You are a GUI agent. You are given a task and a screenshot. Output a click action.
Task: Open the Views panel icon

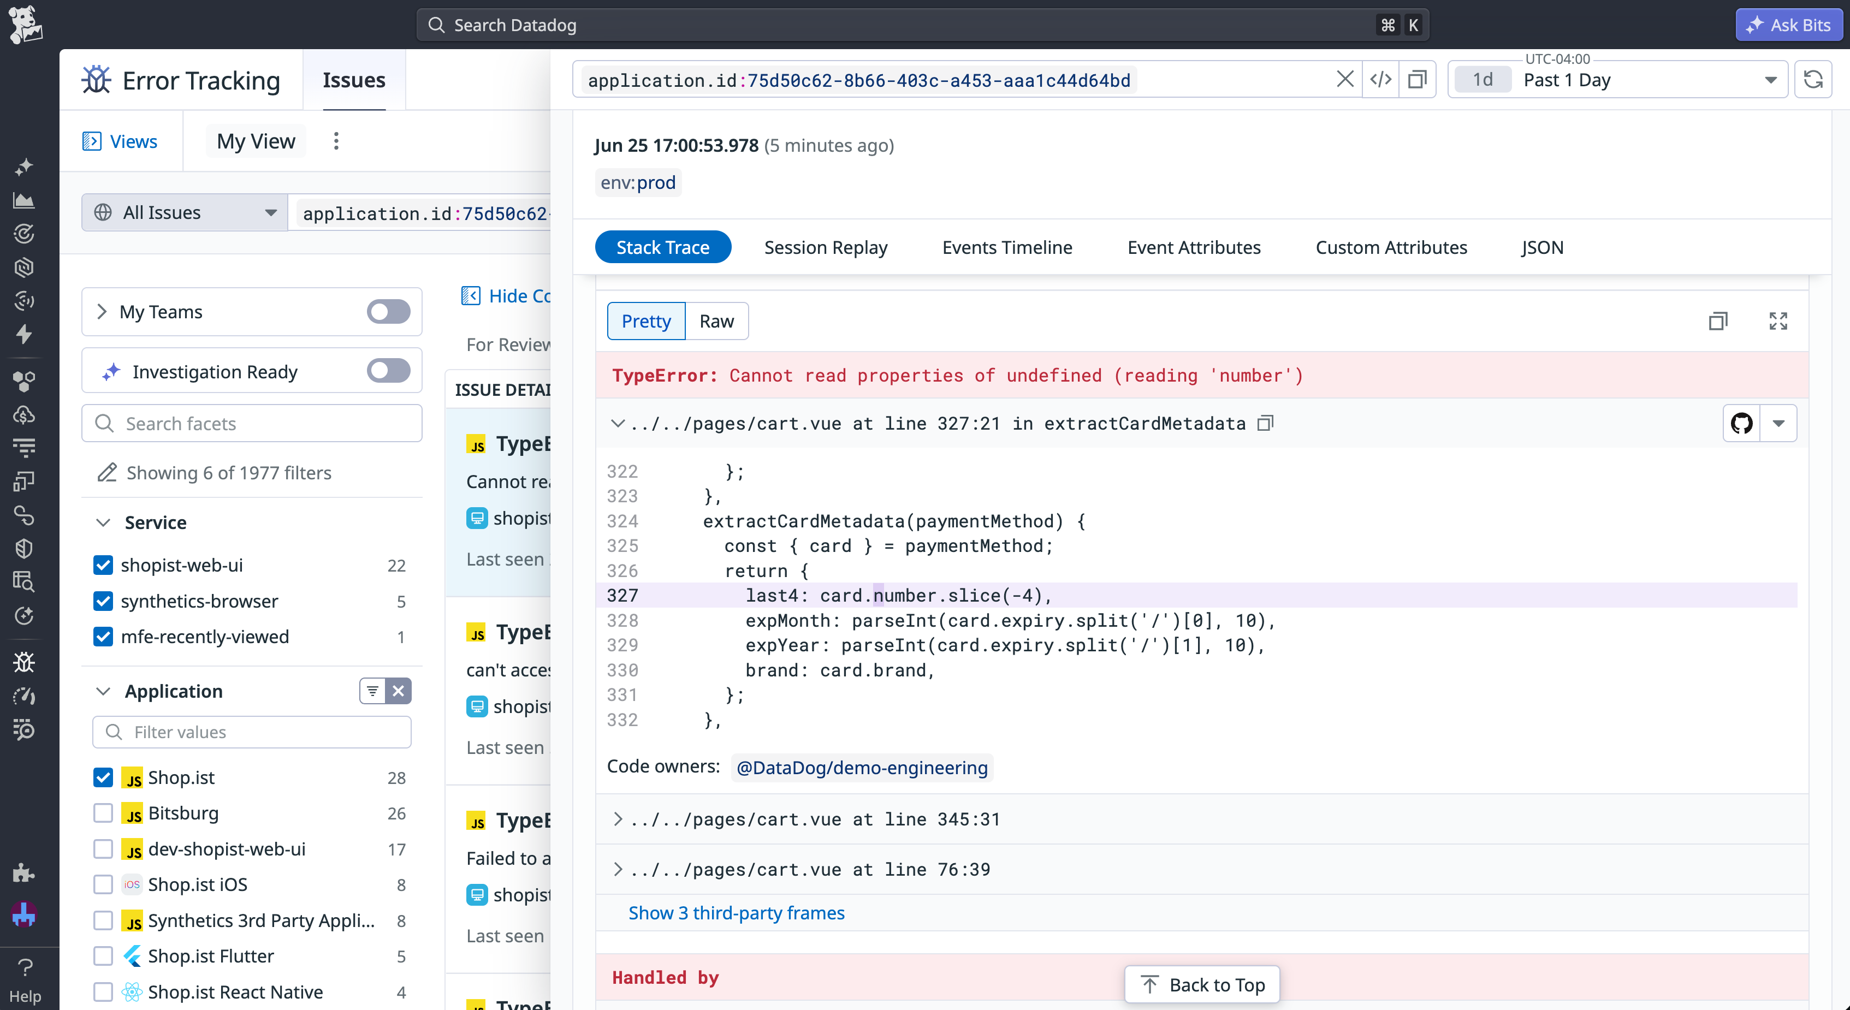[92, 141]
